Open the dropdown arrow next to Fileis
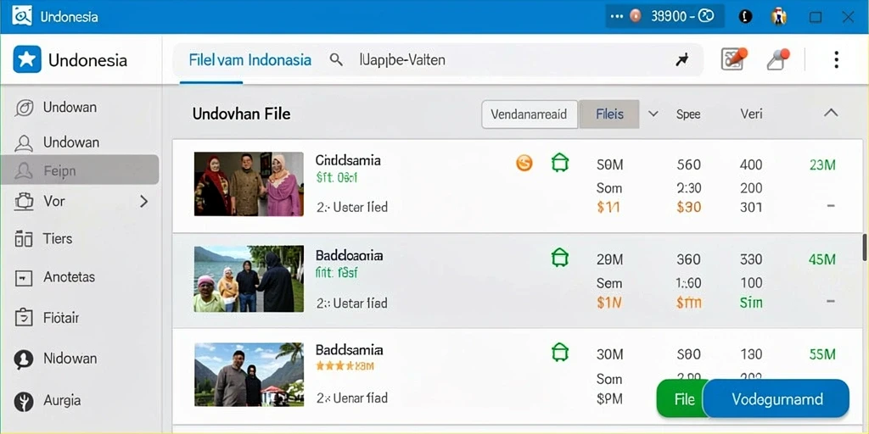This screenshot has height=434, width=869. 653,114
